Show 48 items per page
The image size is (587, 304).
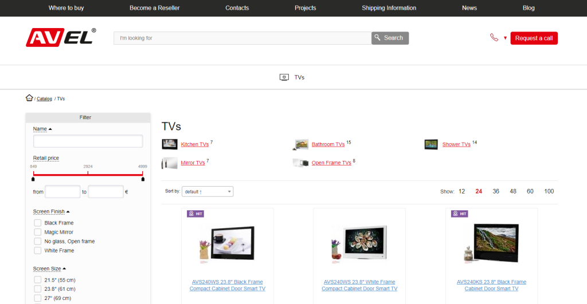513,191
